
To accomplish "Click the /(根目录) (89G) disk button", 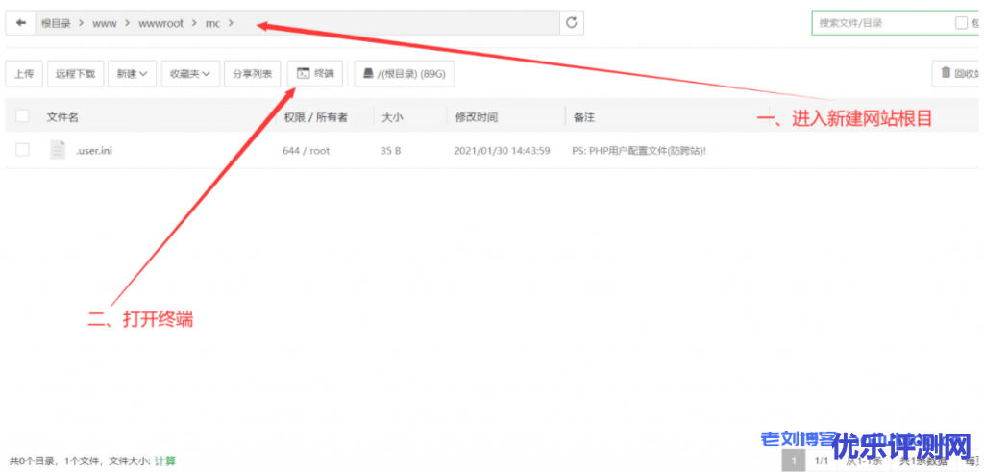I will (x=405, y=73).
